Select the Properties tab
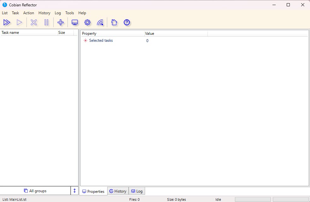The width and height of the screenshot is (310, 202). (93, 191)
